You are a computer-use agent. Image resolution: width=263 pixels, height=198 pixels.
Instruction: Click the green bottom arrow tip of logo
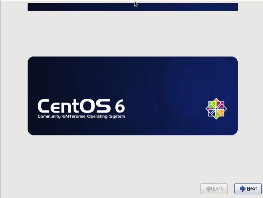pyautogui.click(x=216, y=118)
